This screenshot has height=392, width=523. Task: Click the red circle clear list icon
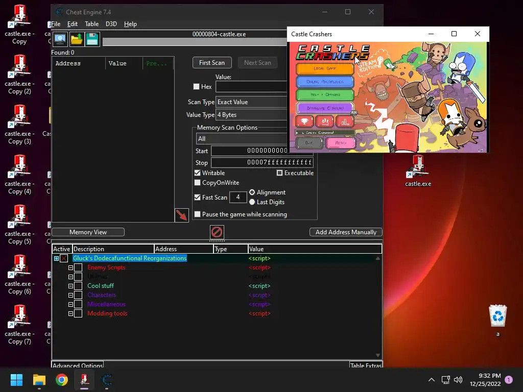click(217, 232)
